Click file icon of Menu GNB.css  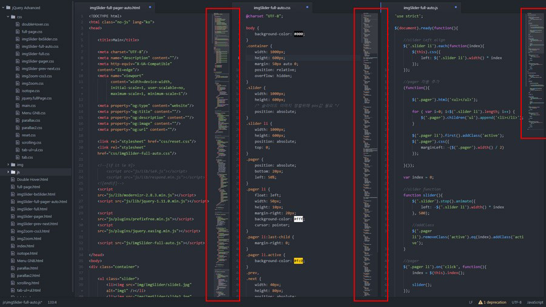click(x=18, y=113)
